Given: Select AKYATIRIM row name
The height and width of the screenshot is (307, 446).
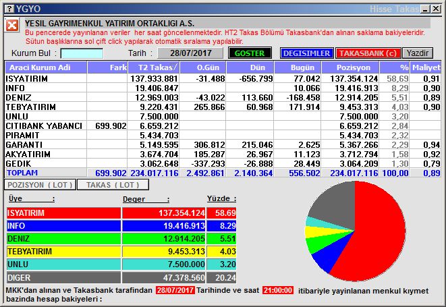Looking at the screenshot, I should 28,154.
